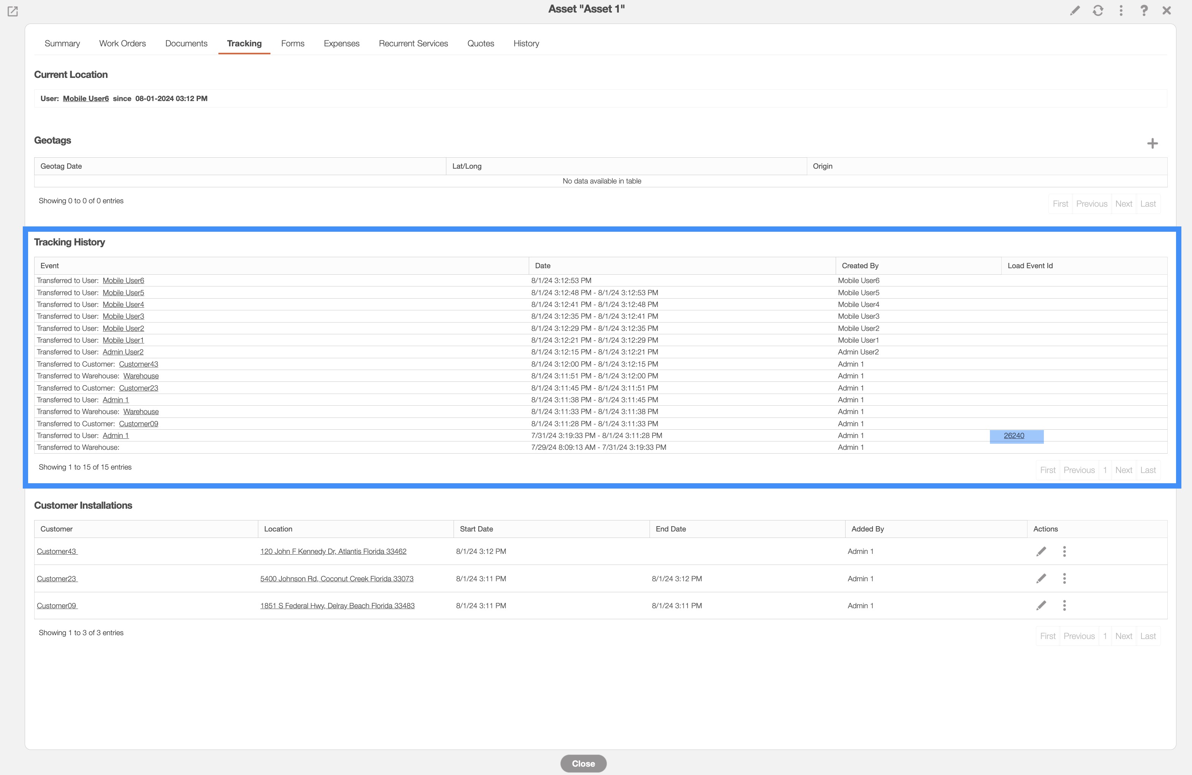The width and height of the screenshot is (1192, 775).
Task: Click the pencil edit icon in header
Action: (x=1075, y=11)
